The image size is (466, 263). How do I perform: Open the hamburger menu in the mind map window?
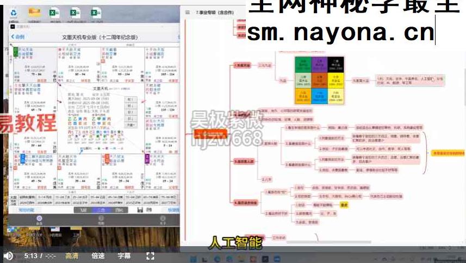[188, 12]
